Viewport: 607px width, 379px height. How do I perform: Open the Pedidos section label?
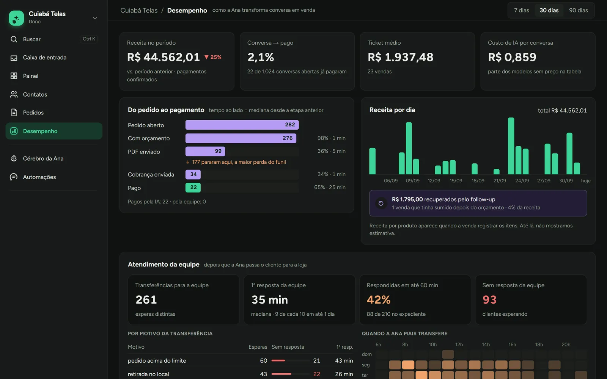[33, 113]
